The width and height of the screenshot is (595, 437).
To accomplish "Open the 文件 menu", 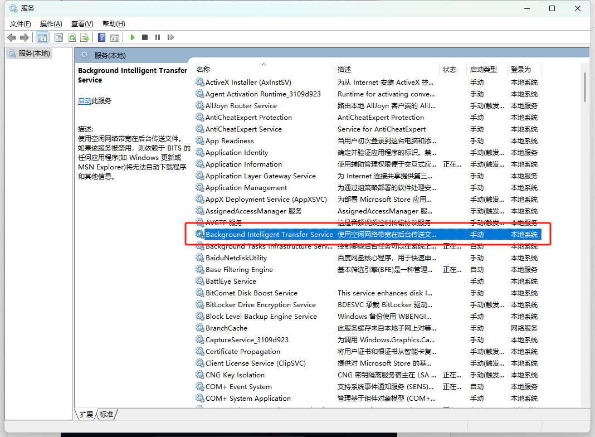I will (x=20, y=24).
